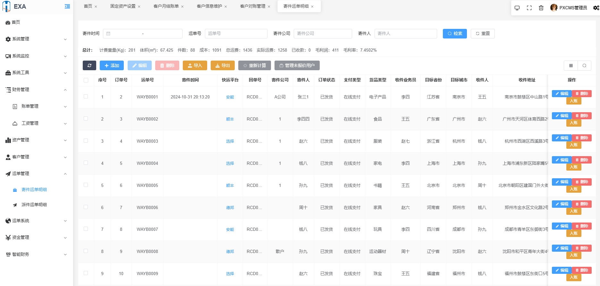Screen dimensions: 600x286
Task: Expand the 系统管理 sidebar menu
Action: pyautogui.click(x=37, y=39)
